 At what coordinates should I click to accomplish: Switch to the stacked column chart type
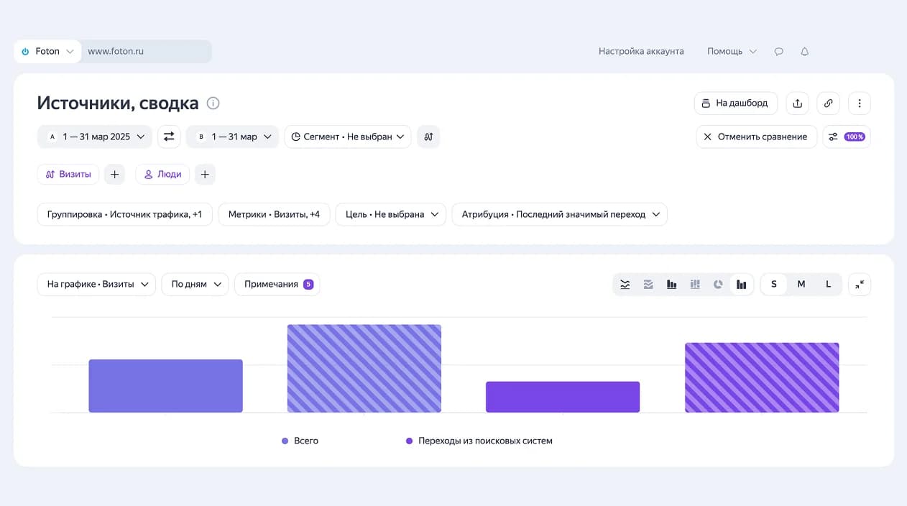pyautogui.click(x=695, y=284)
